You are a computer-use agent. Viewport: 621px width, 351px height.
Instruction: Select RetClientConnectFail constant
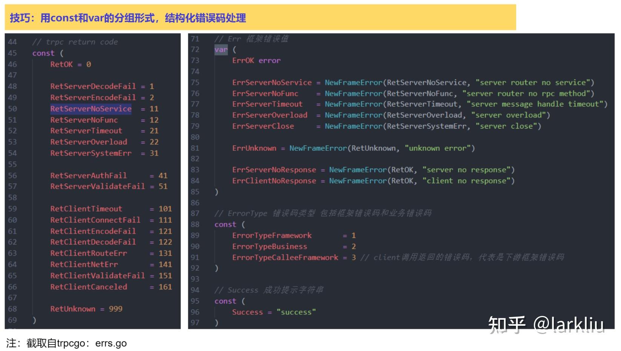coord(95,220)
